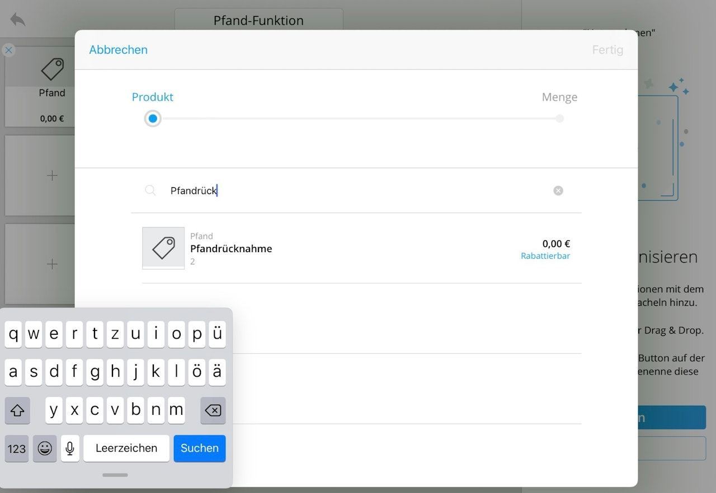Screen dimensions: 716x493
Task: Clear the search field text
Action: pos(558,191)
